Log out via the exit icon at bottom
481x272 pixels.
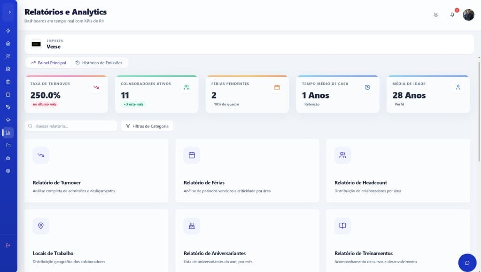pos(8,245)
